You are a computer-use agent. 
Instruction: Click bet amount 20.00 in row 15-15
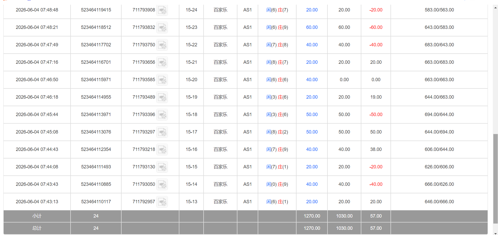[x=312, y=167]
